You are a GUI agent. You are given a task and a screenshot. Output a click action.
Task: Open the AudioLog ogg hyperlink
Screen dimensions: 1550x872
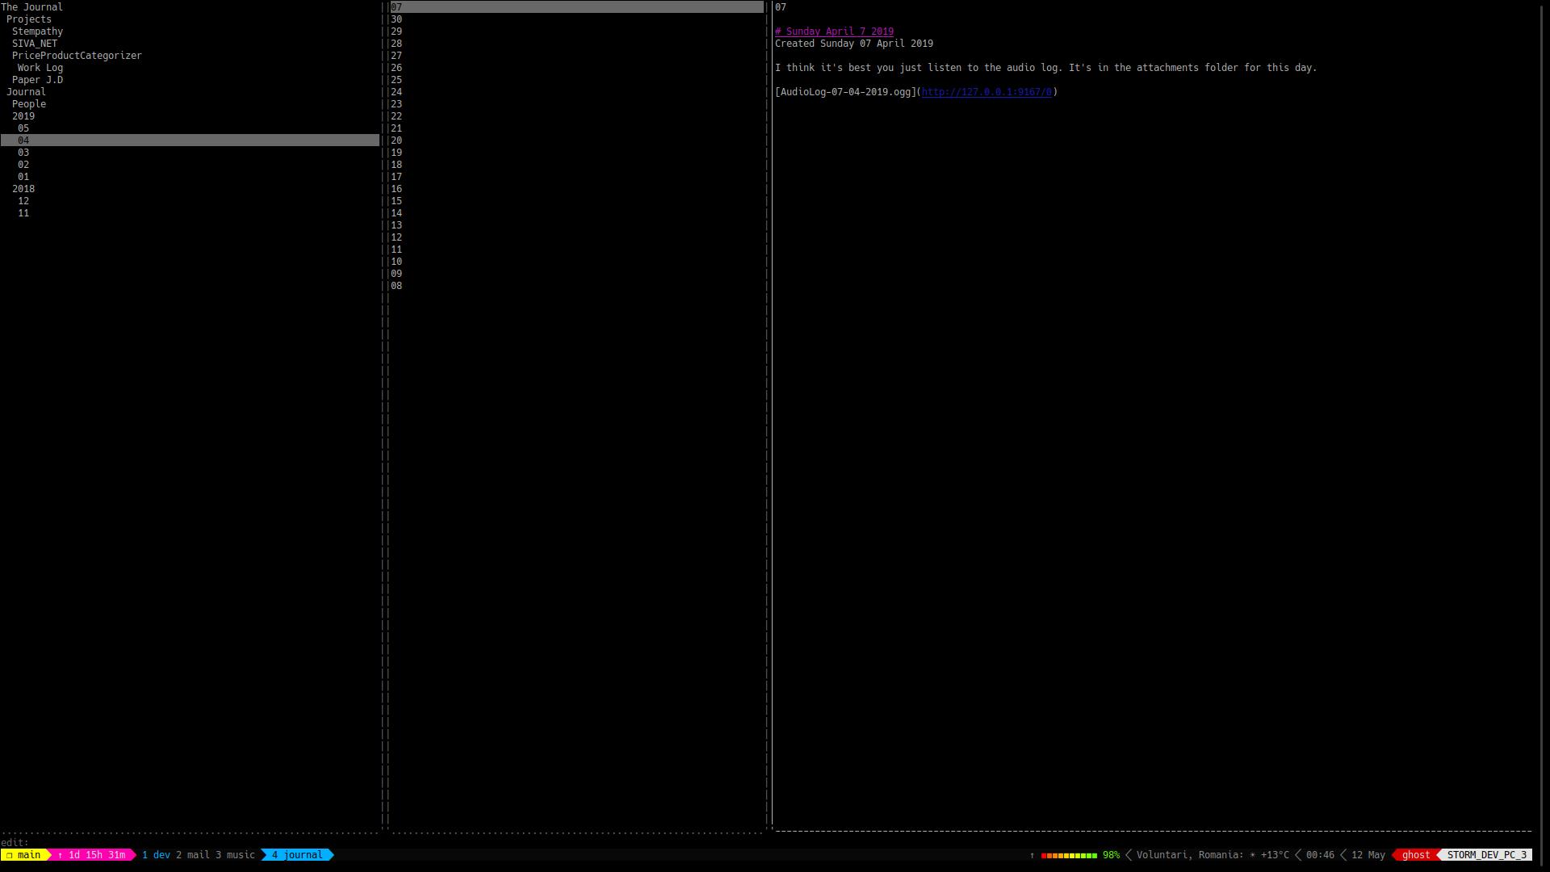click(x=987, y=91)
